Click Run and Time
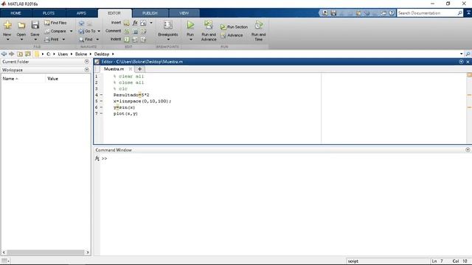This screenshot has width=472, height=265. 258,31
